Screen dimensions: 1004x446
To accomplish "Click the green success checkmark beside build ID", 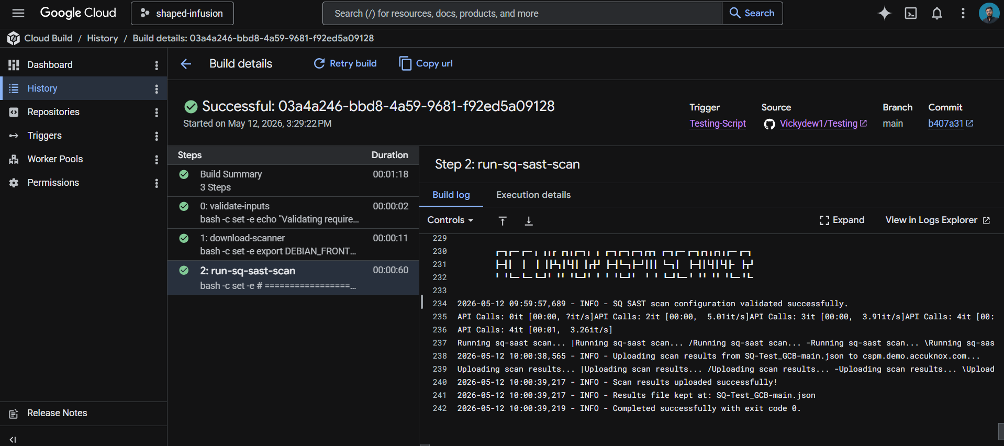I will point(191,107).
